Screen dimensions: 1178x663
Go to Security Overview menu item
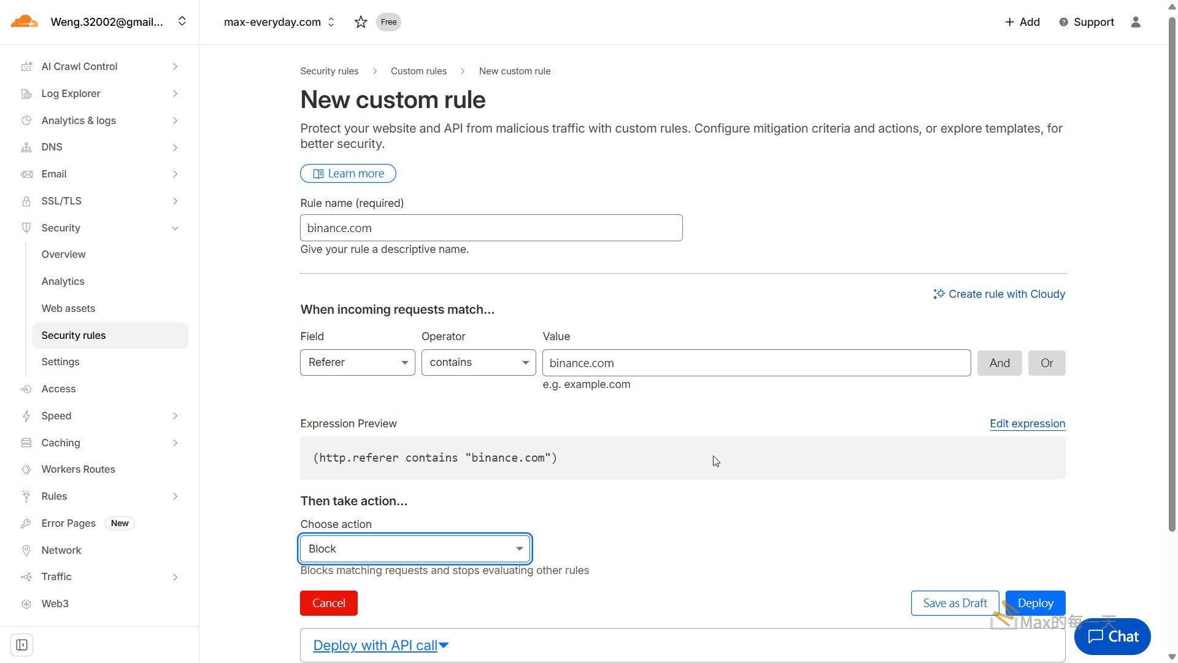click(63, 254)
